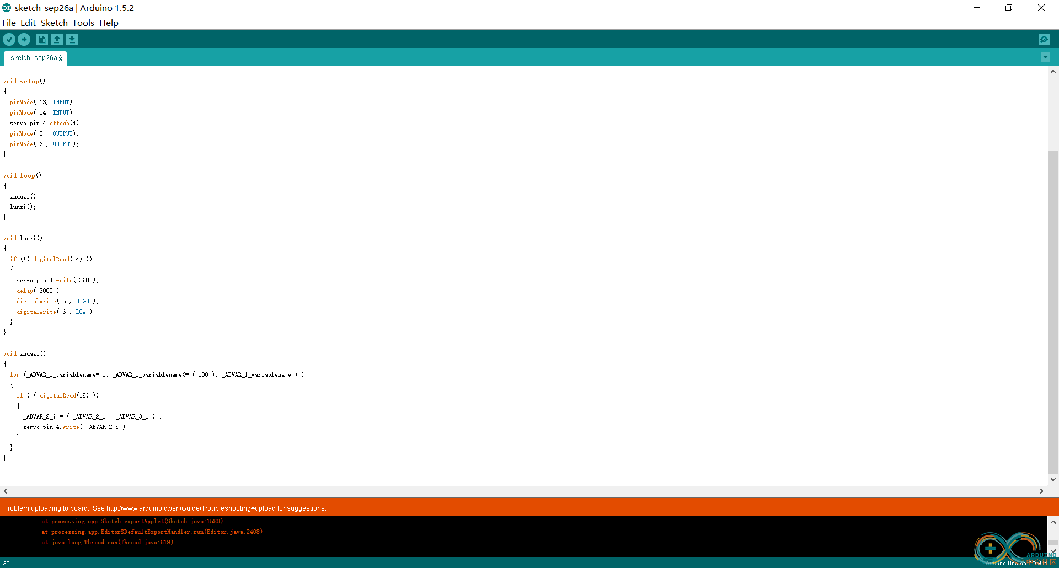The height and width of the screenshot is (568, 1059).
Task: Click the Upload arrow icon
Action: (x=24, y=39)
